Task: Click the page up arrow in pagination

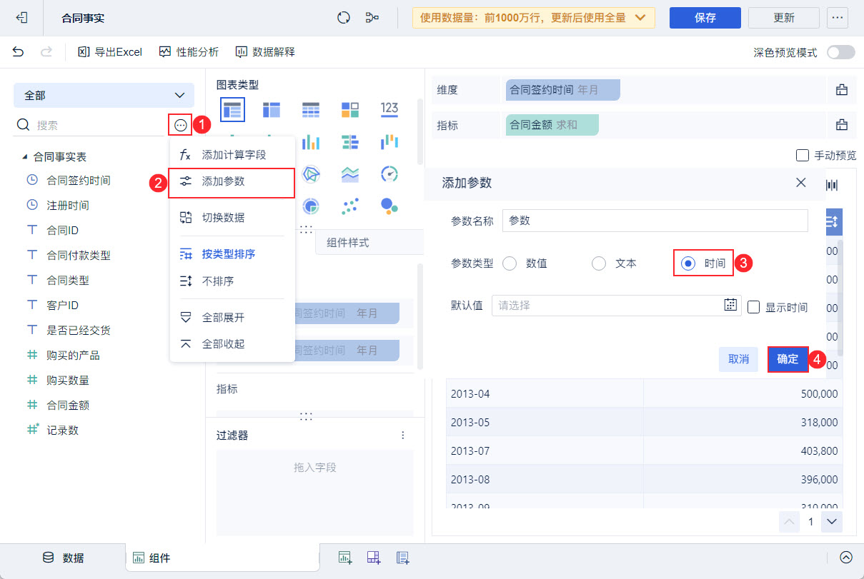Action: (x=790, y=522)
